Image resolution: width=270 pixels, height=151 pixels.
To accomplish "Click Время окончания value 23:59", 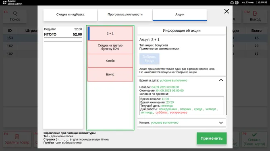I will (x=170, y=102).
